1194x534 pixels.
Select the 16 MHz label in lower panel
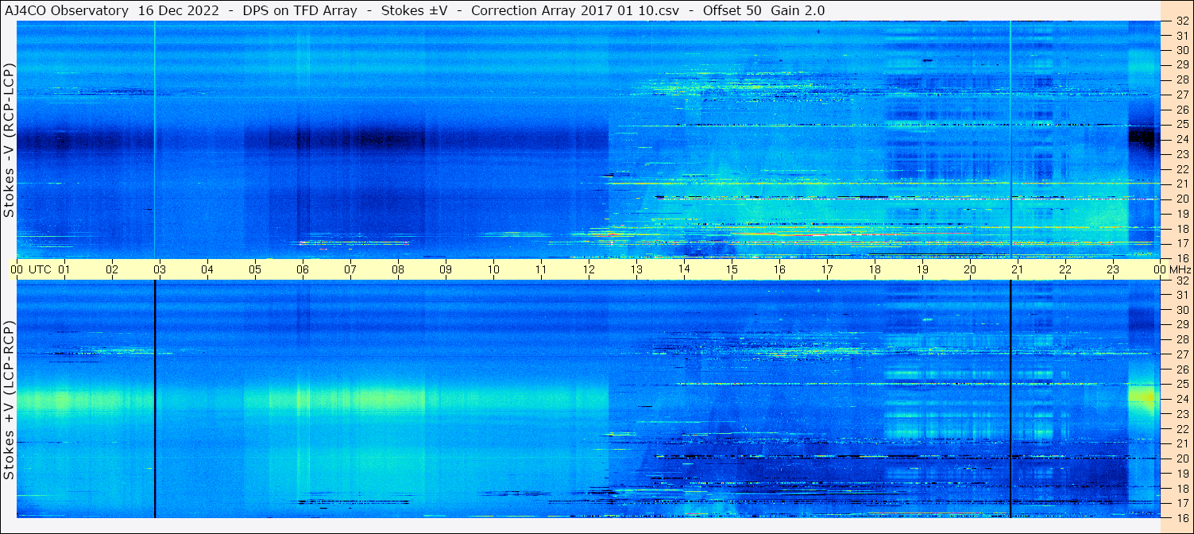tap(1181, 517)
